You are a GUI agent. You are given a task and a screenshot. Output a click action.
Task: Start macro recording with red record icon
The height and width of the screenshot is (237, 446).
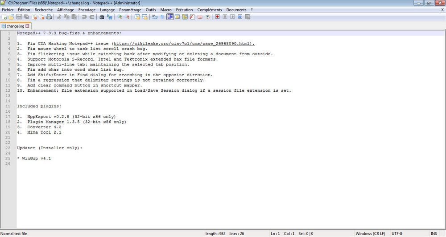click(x=218, y=17)
